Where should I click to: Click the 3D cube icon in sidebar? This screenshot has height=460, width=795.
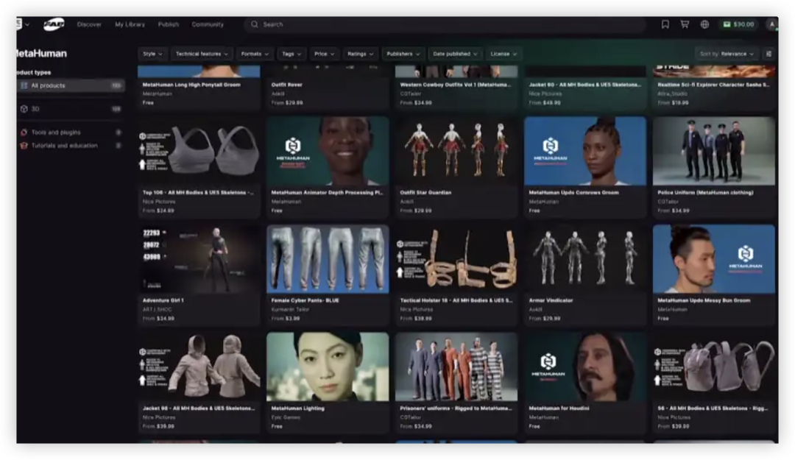tap(24, 108)
